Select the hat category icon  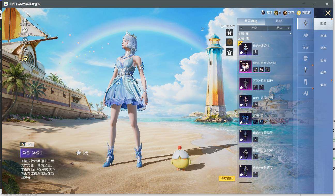tap(305, 35)
